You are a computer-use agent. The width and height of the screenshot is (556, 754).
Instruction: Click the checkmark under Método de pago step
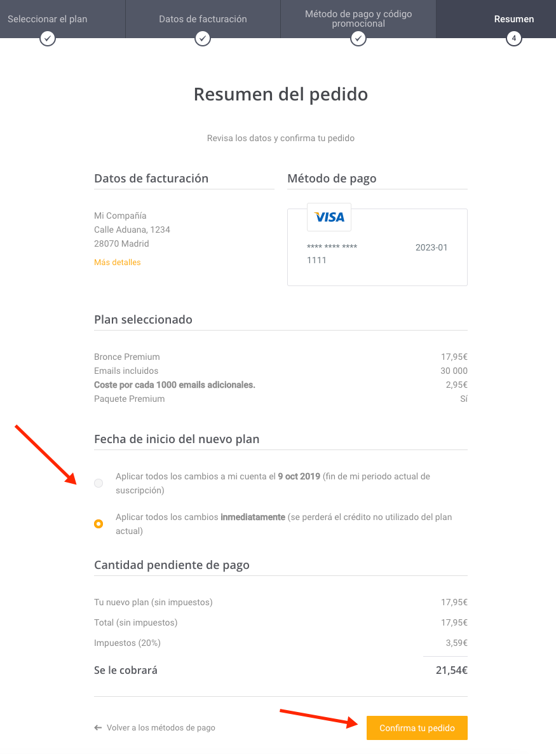coord(358,38)
